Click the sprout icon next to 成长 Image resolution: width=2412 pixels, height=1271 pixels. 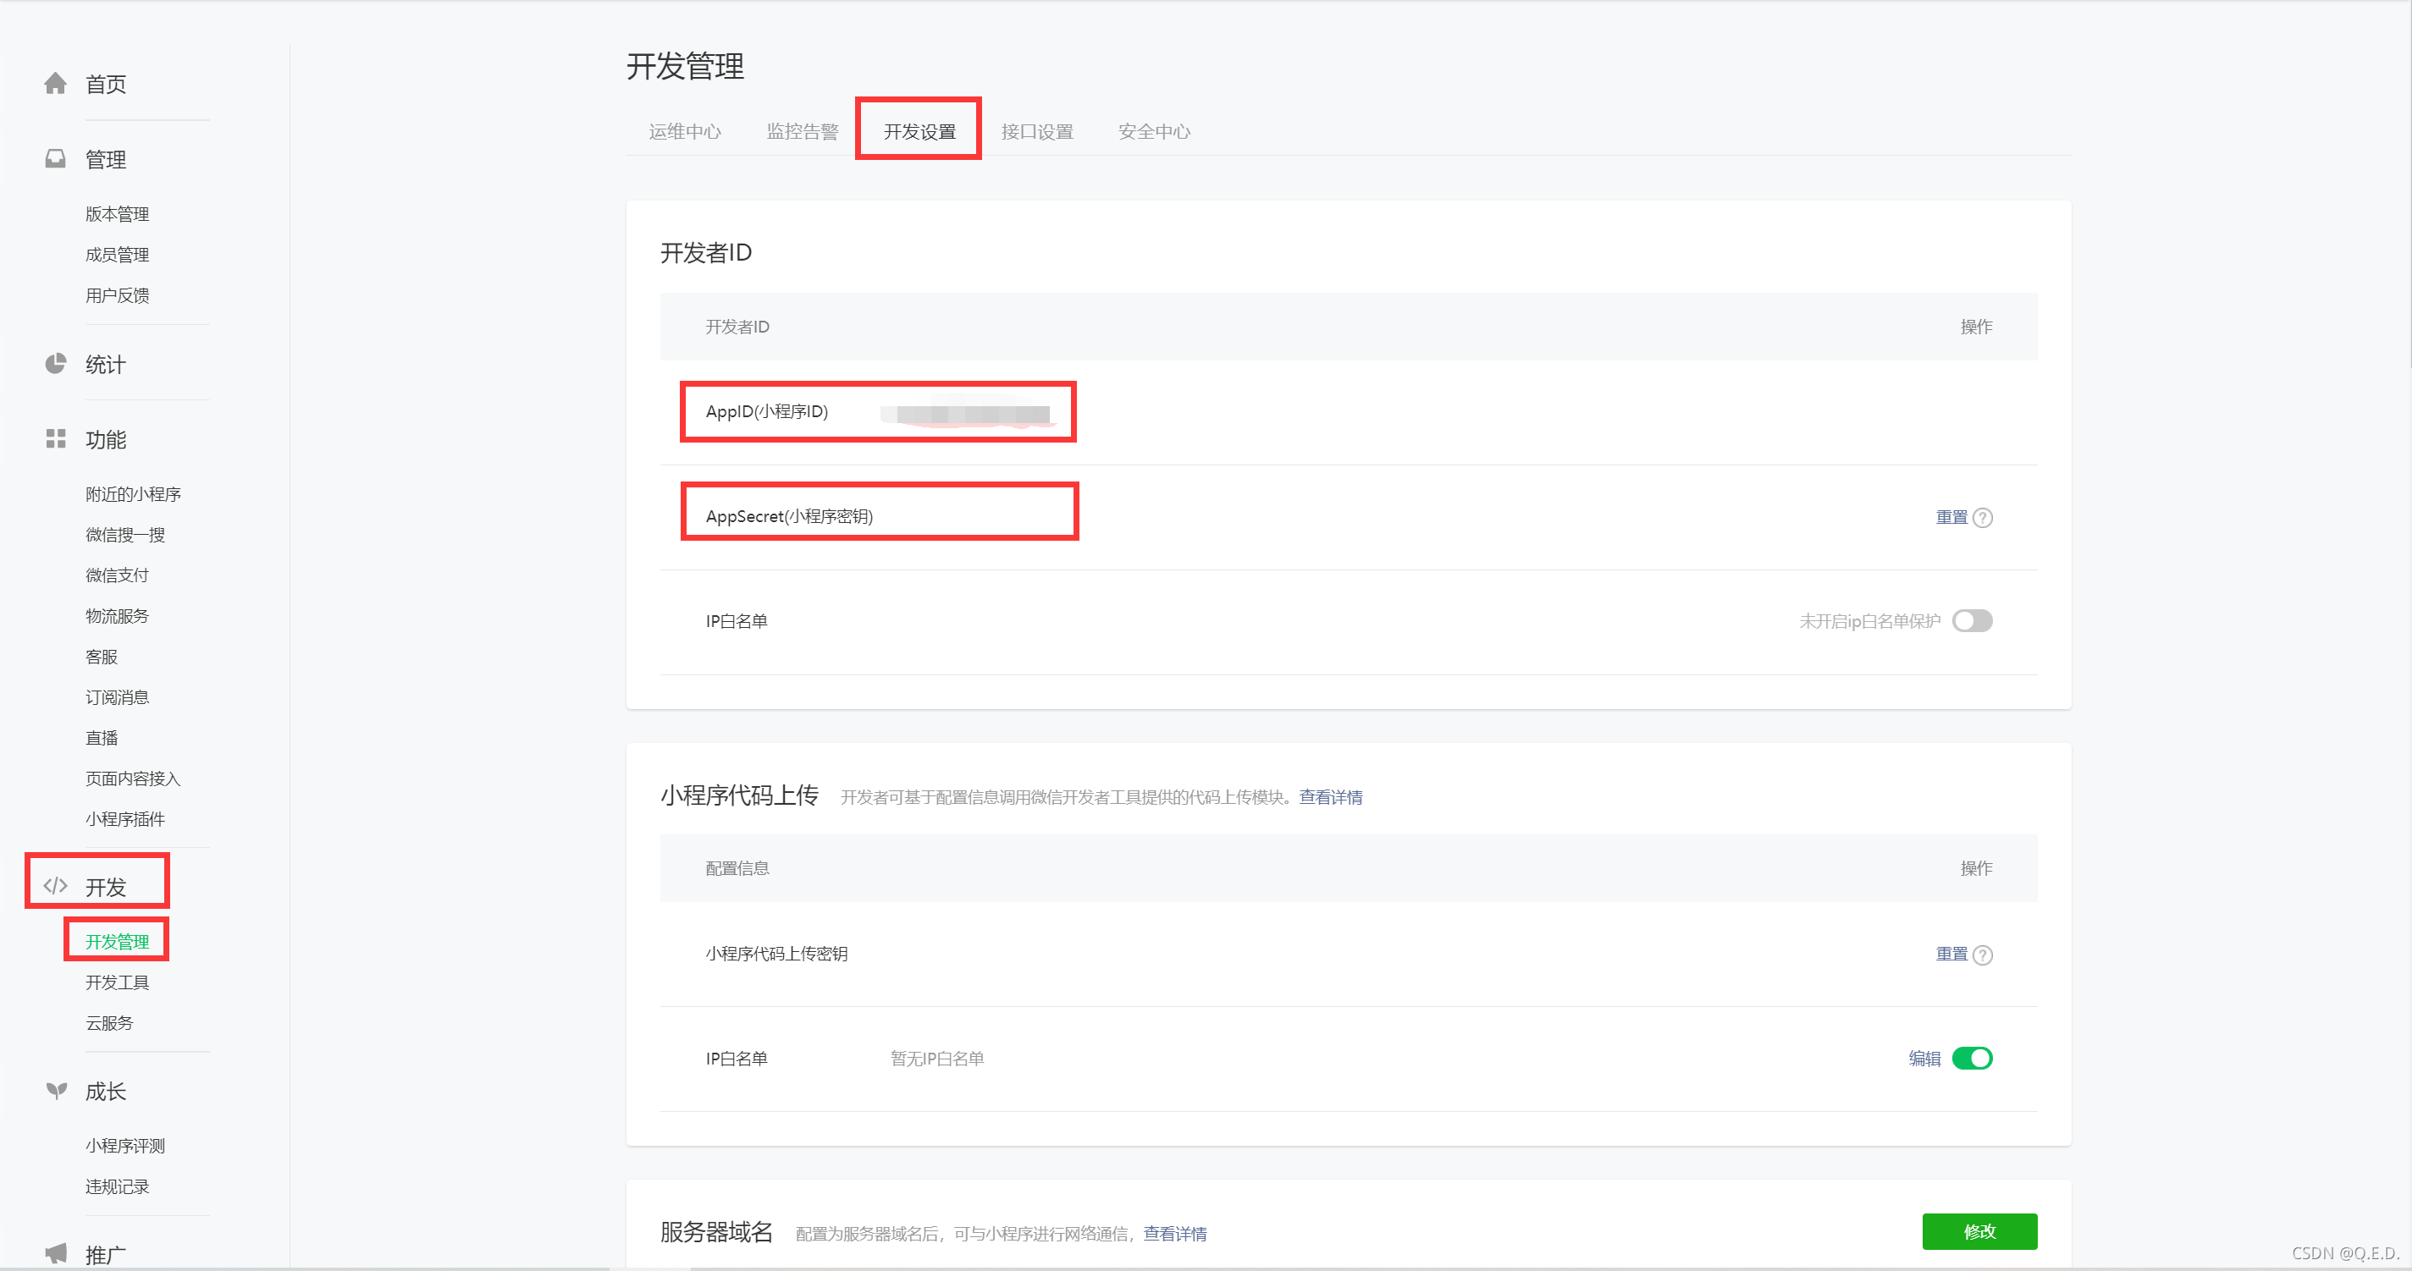pyautogui.click(x=56, y=1091)
